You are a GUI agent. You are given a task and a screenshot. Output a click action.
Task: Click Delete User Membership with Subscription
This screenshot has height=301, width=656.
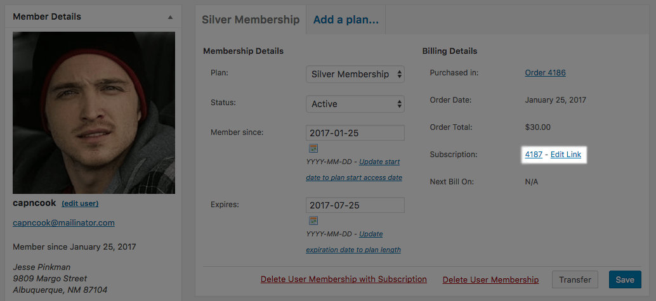coord(343,279)
